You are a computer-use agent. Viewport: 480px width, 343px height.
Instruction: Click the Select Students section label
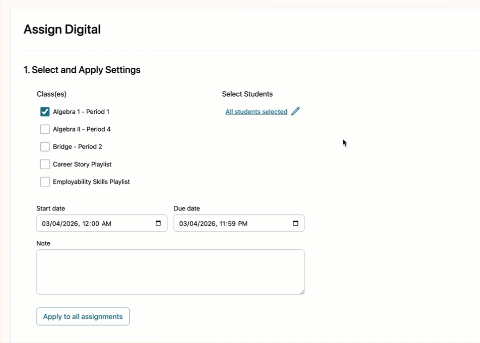(247, 94)
